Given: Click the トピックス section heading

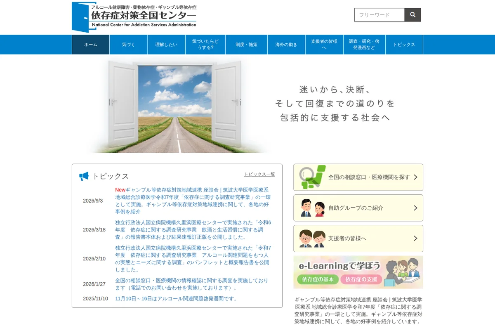Looking at the screenshot, I should point(111,176).
